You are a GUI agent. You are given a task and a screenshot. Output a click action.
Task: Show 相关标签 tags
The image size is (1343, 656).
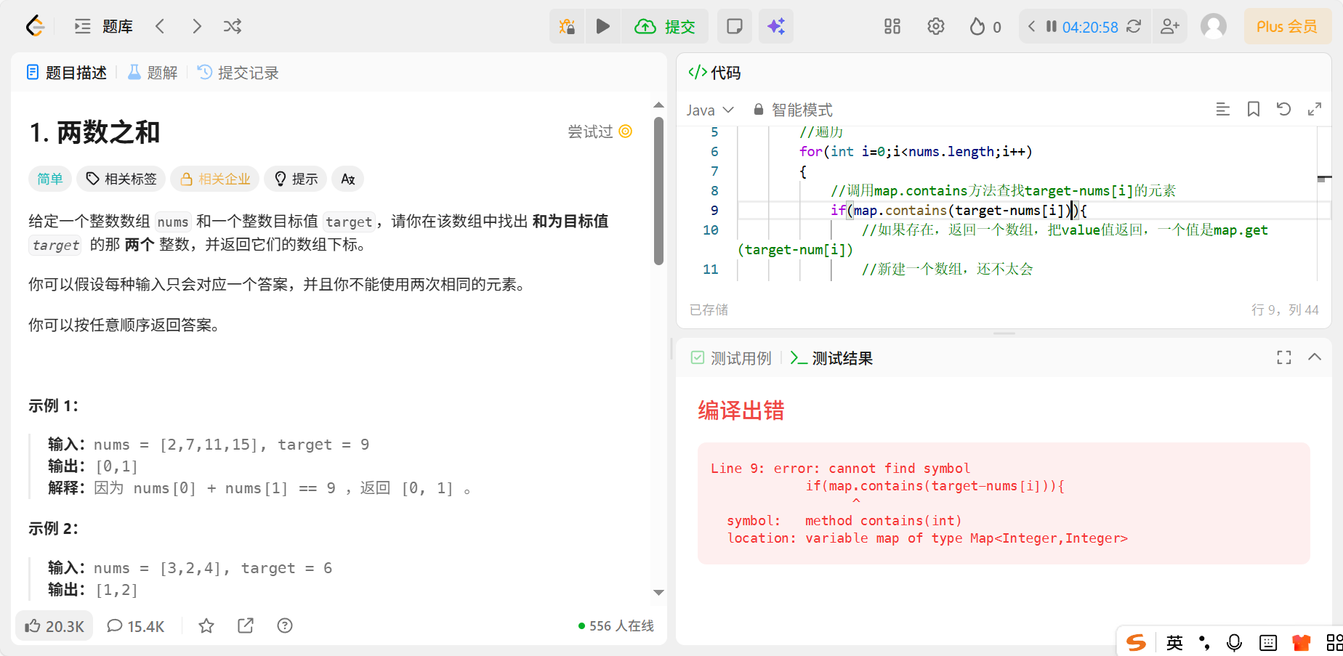[x=121, y=179]
